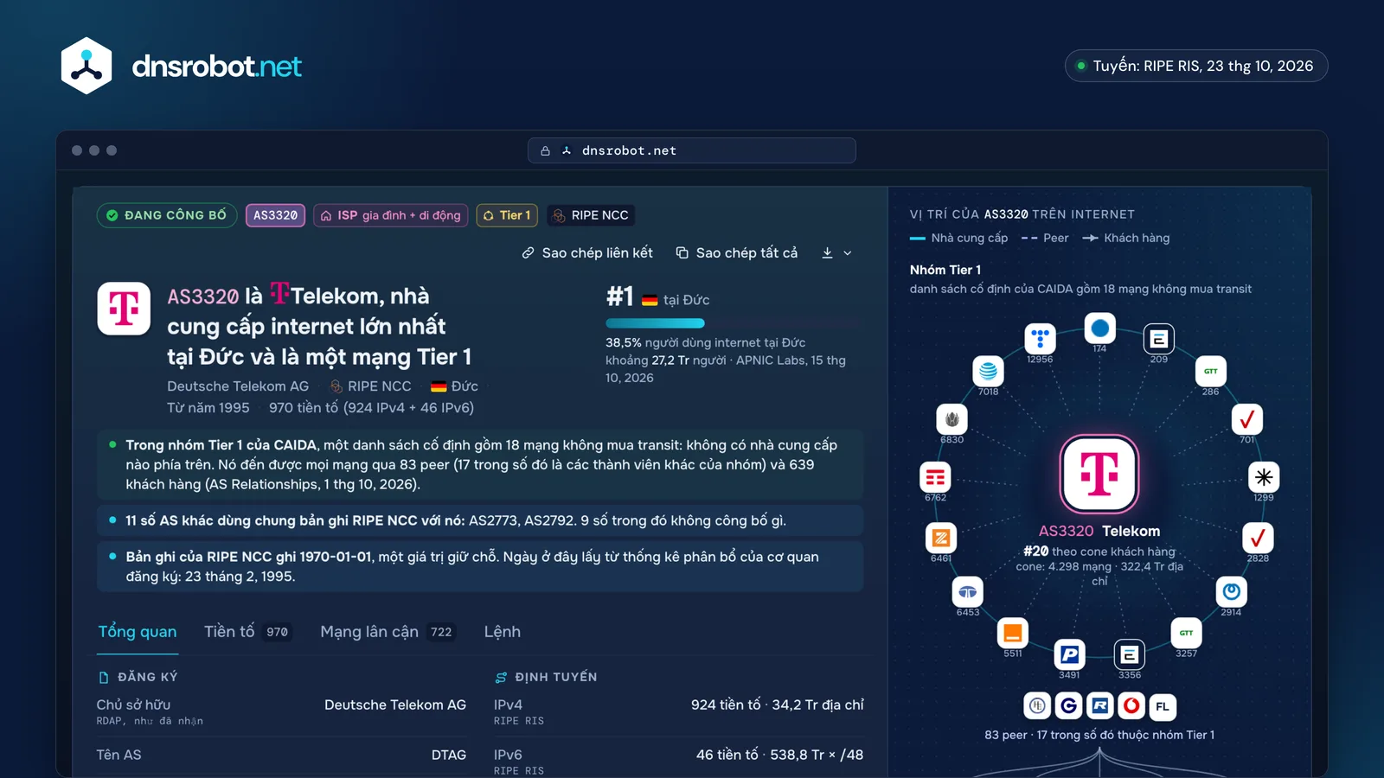Click the market share progress bar
This screenshot has width=1384, height=778.
734,323
